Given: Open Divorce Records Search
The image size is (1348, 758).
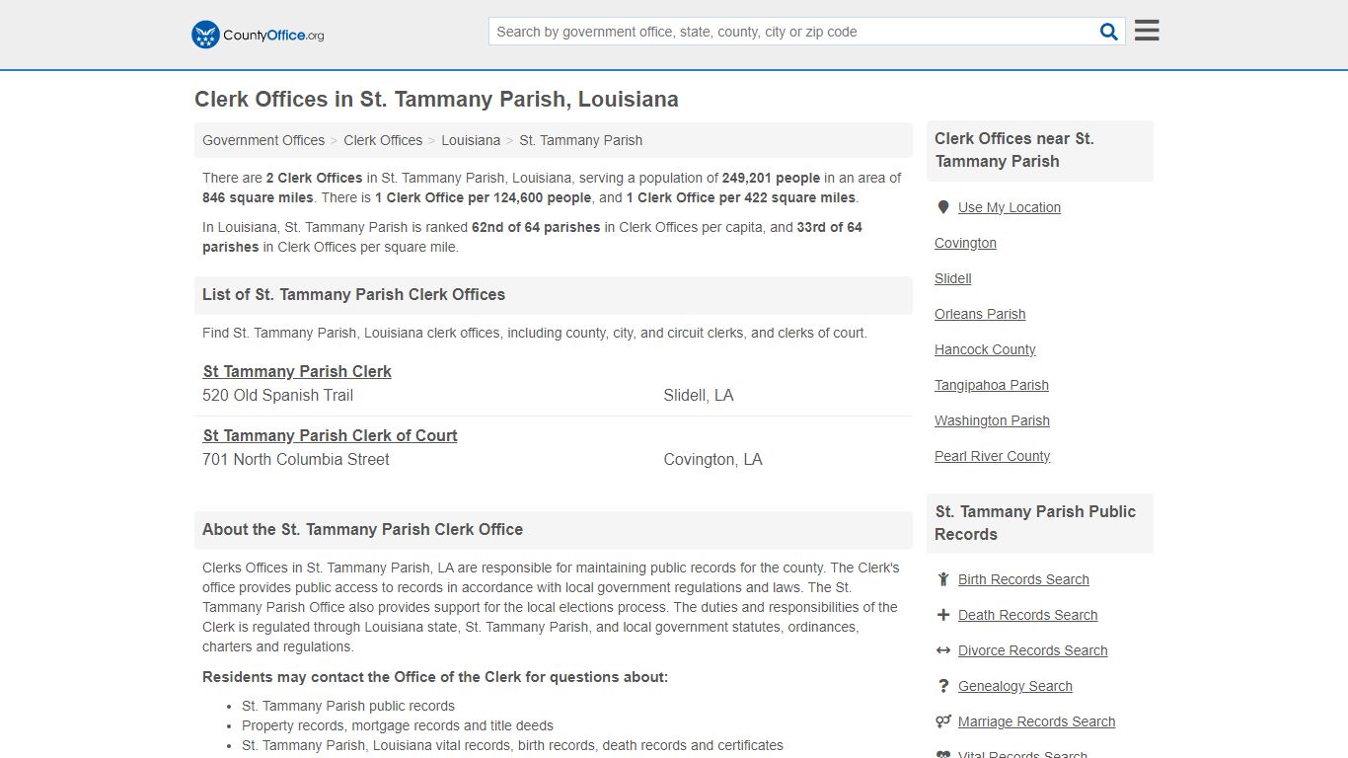Looking at the screenshot, I should pyautogui.click(x=1032, y=650).
